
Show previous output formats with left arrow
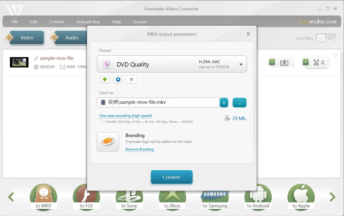[11, 197]
